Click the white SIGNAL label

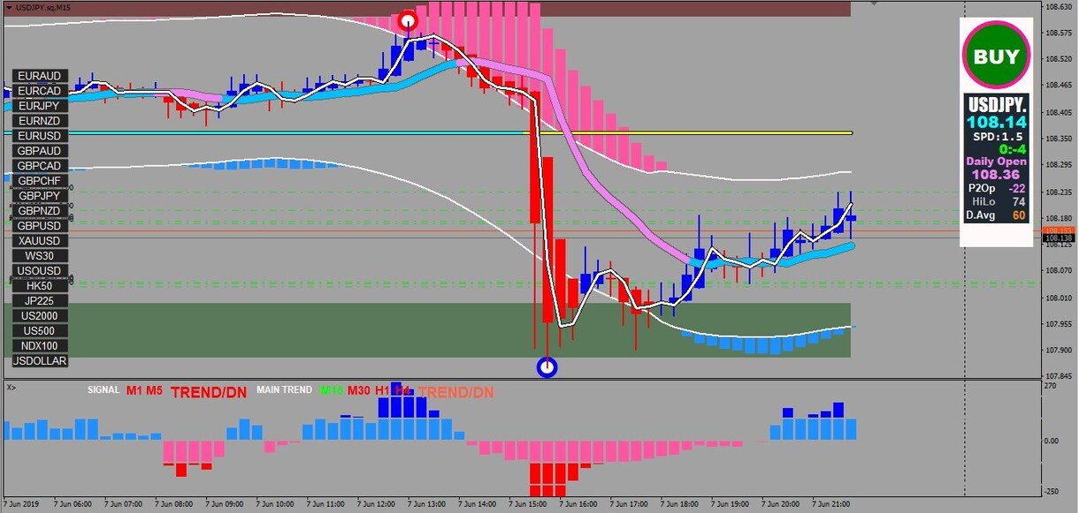pos(103,389)
